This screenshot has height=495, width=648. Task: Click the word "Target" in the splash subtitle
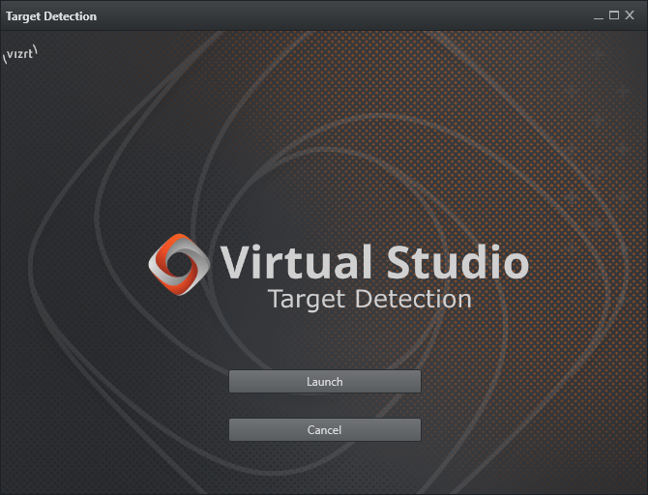coord(307,299)
